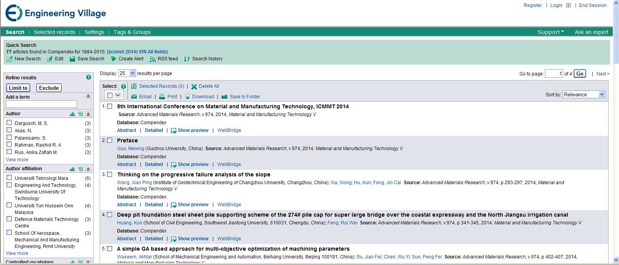Click the Download icon
Image resolution: width=619 pixels, height=265 pixels.
click(x=188, y=97)
